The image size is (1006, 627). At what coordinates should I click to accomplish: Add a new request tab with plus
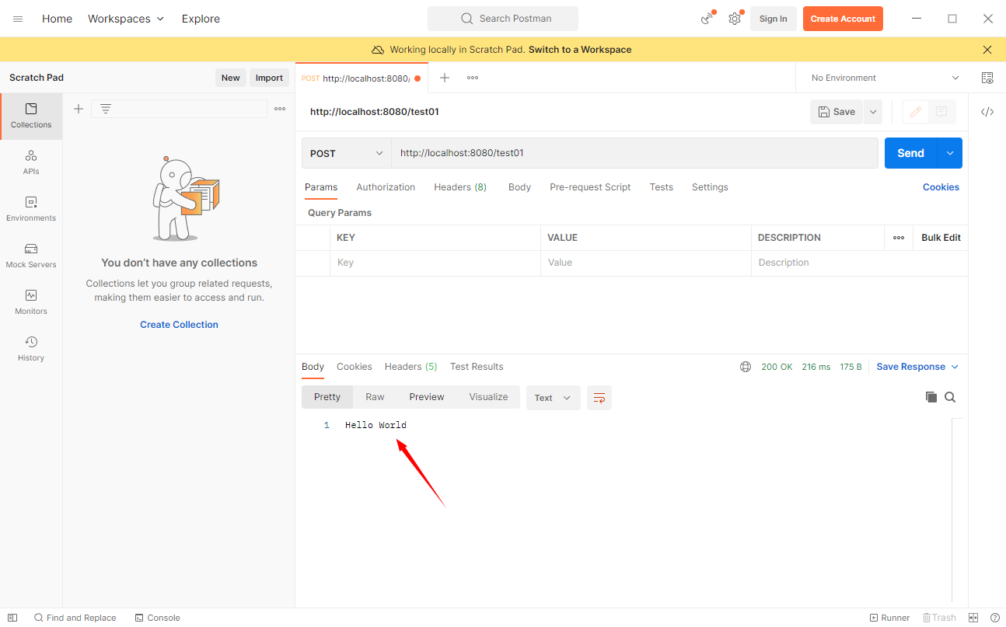click(445, 78)
